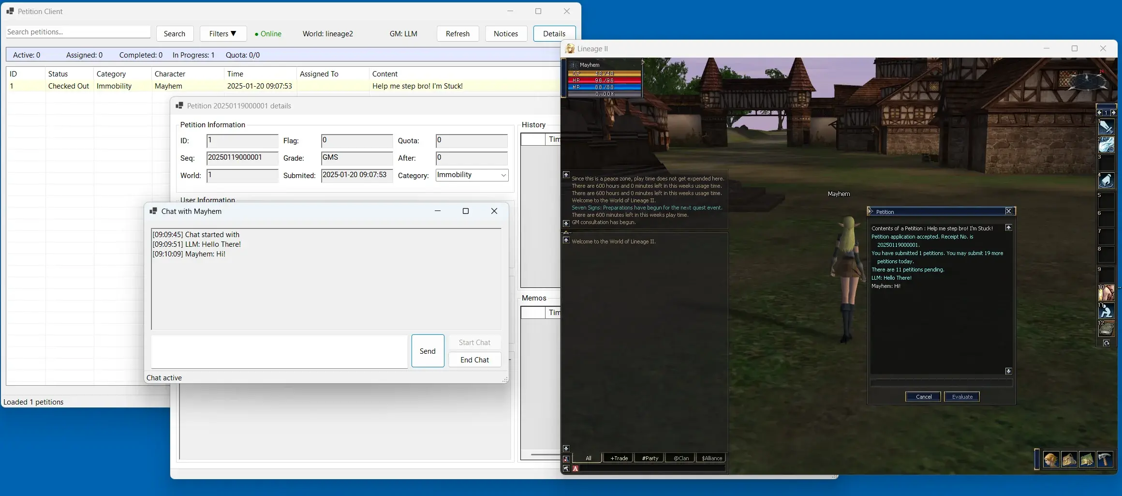Image resolution: width=1122 pixels, height=496 pixels.
Task: Click Cancel in the in-game Petition window
Action: pos(923,397)
